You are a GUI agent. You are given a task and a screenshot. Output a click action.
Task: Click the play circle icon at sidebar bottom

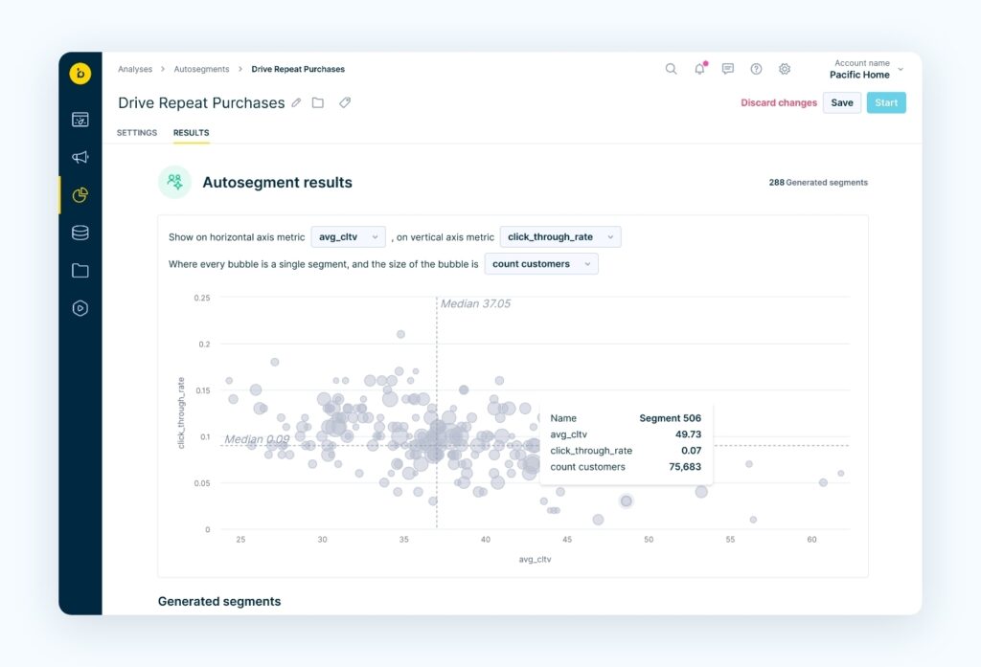80,308
